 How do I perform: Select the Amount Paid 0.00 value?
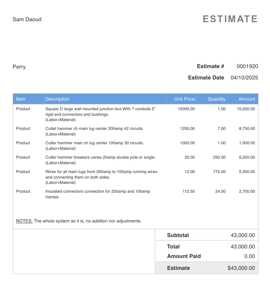[250, 256]
